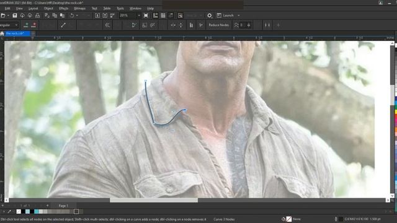Toggle Show guidelines icon
The height and width of the screenshot is (223, 397).
[x=171, y=15]
